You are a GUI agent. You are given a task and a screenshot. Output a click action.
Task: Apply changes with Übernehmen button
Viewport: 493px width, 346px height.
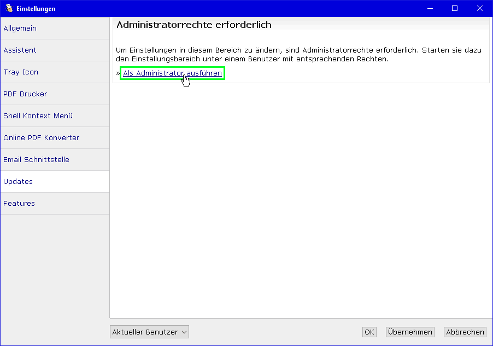click(409, 332)
